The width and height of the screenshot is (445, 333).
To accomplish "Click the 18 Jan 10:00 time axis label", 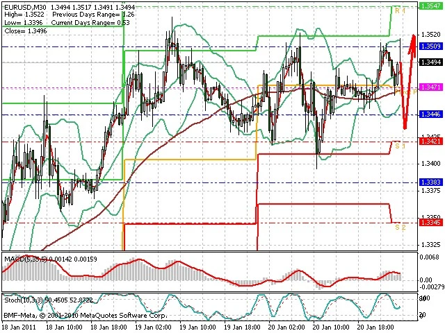I will (64, 327).
